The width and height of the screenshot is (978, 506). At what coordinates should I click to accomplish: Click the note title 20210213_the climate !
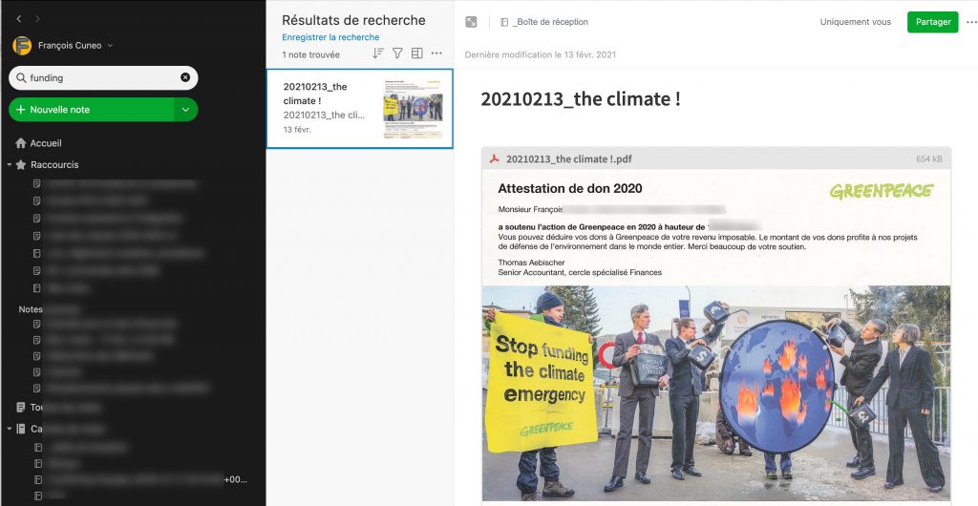580,99
